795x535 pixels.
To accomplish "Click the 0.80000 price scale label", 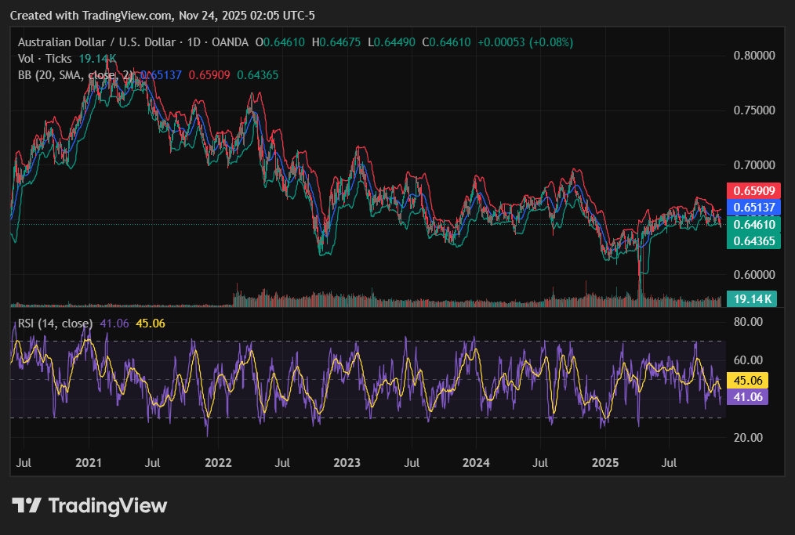I will (x=753, y=56).
